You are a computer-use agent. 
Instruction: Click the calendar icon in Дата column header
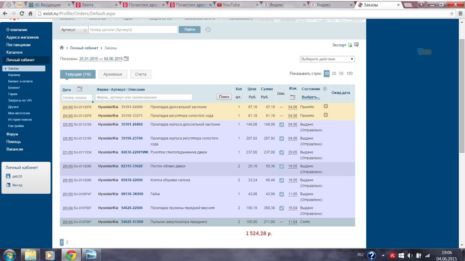pos(79,89)
